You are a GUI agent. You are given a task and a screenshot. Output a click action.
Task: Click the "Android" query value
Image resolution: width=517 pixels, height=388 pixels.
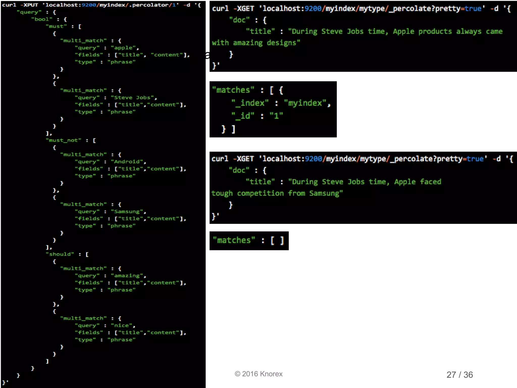(127, 162)
